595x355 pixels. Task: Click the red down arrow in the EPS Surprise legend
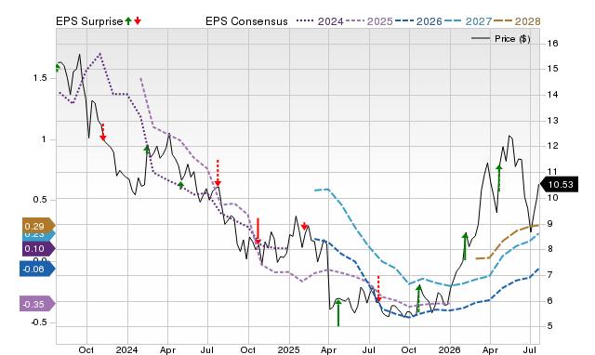(x=138, y=21)
